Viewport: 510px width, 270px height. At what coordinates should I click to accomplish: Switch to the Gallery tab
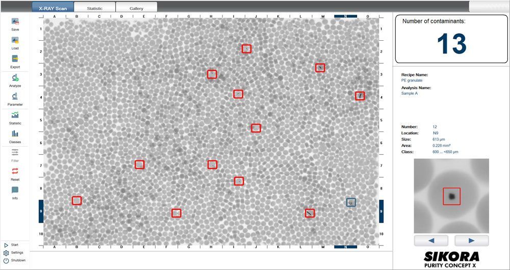(x=136, y=8)
